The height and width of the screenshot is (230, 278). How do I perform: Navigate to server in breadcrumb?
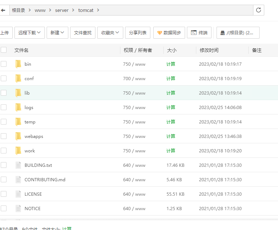click(62, 10)
